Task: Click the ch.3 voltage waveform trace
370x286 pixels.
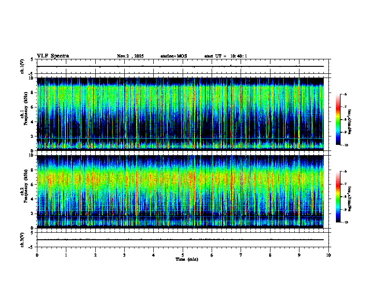Action: pos(180,240)
